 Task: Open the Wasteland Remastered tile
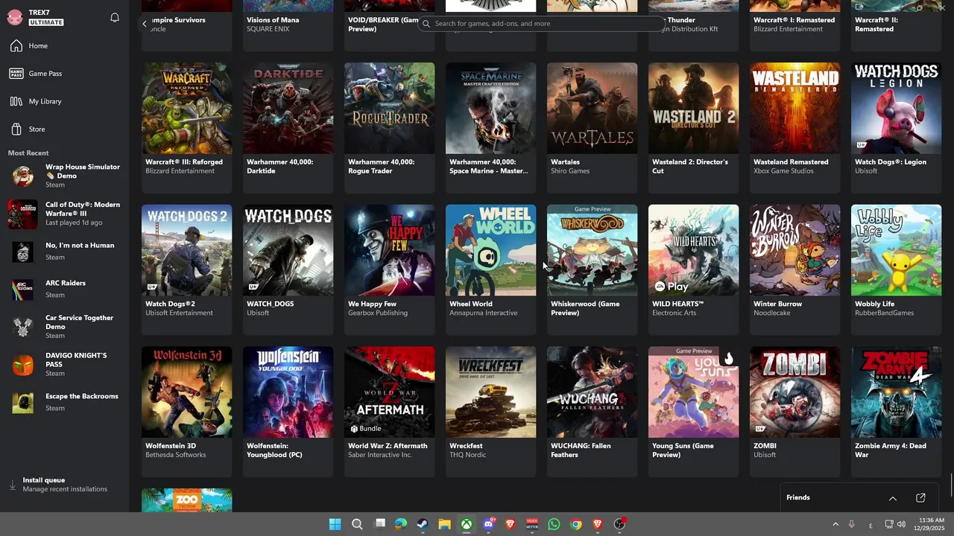point(795,128)
